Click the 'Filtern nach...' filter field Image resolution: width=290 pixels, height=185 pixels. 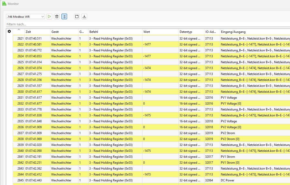point(148,24)
